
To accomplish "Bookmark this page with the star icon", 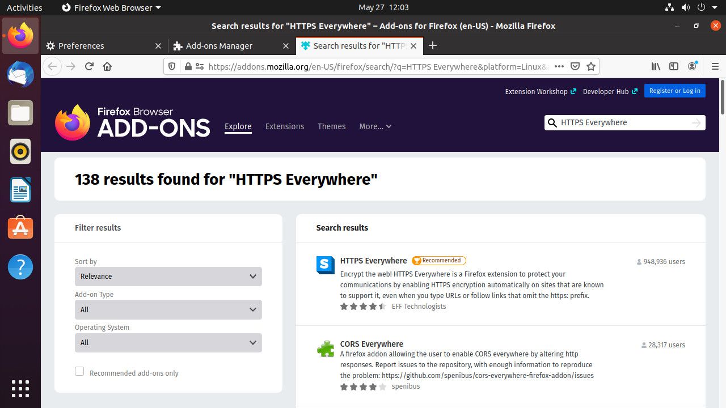I will [591, 66].
